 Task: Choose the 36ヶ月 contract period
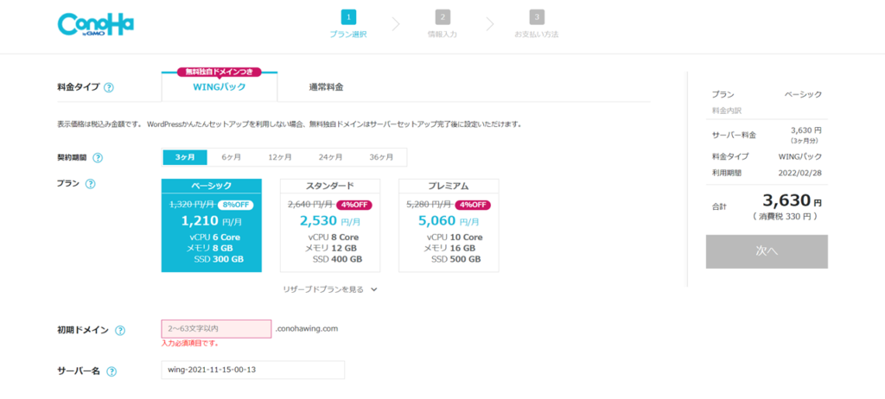point(381,157)
